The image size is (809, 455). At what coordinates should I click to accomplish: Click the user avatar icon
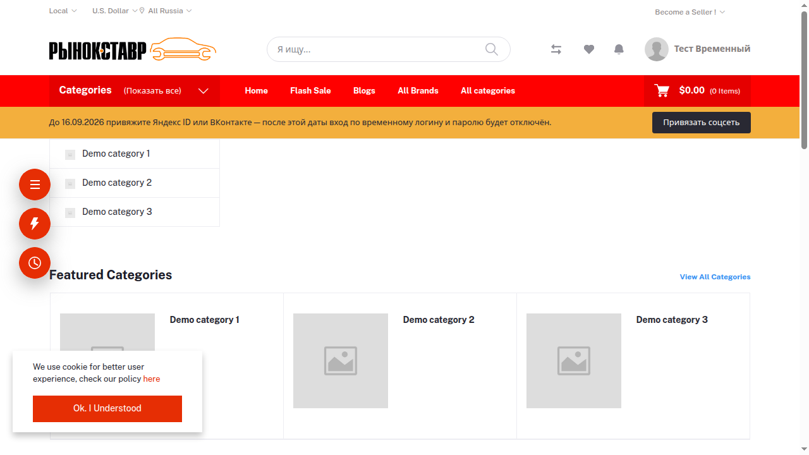[x=657, y=49]
